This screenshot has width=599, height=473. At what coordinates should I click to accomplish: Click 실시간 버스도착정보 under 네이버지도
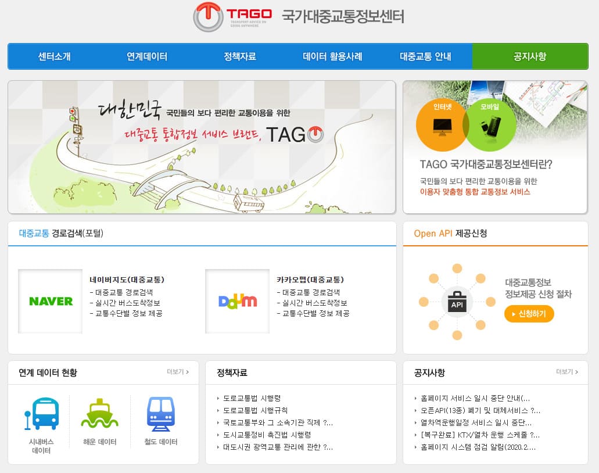[127, 303]
